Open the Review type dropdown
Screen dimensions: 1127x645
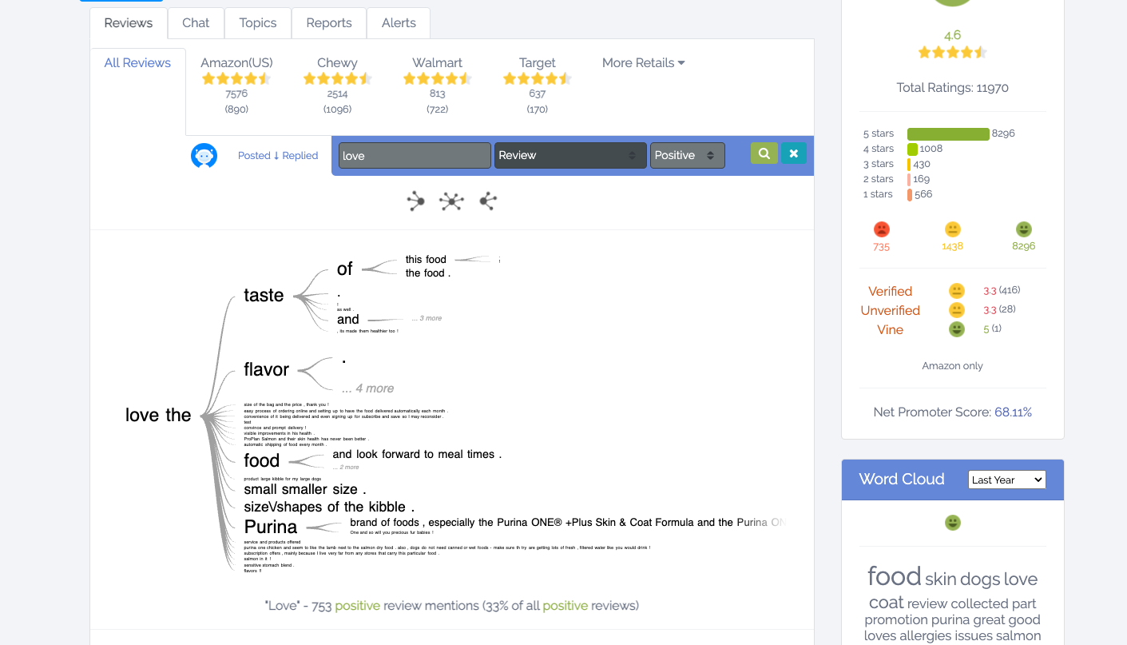point(569,156)
